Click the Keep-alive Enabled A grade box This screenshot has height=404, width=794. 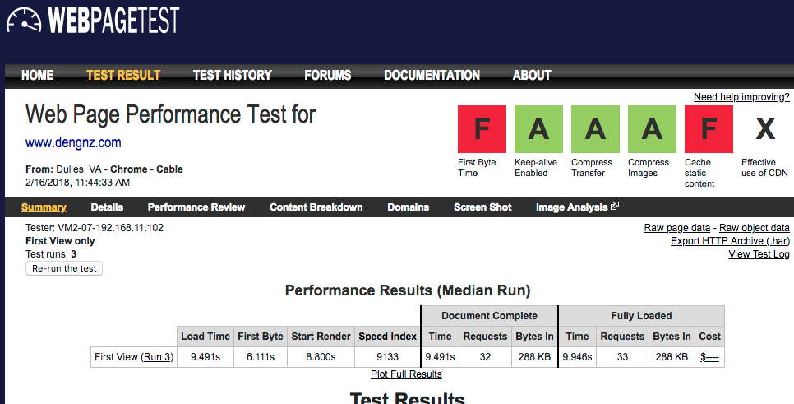pyautogui.click(x=539, y=128)
